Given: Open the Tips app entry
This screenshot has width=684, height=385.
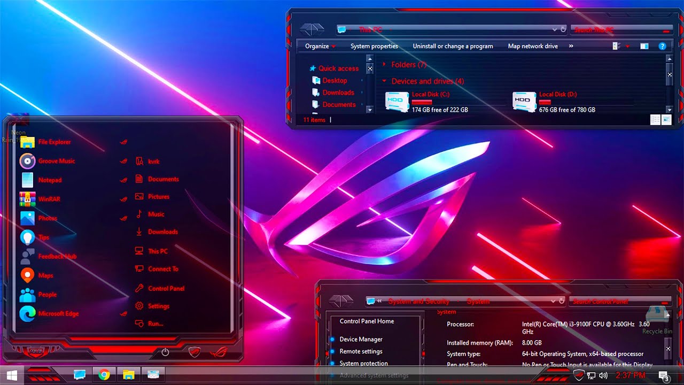Looking at the screenshot, I should 44,237.
